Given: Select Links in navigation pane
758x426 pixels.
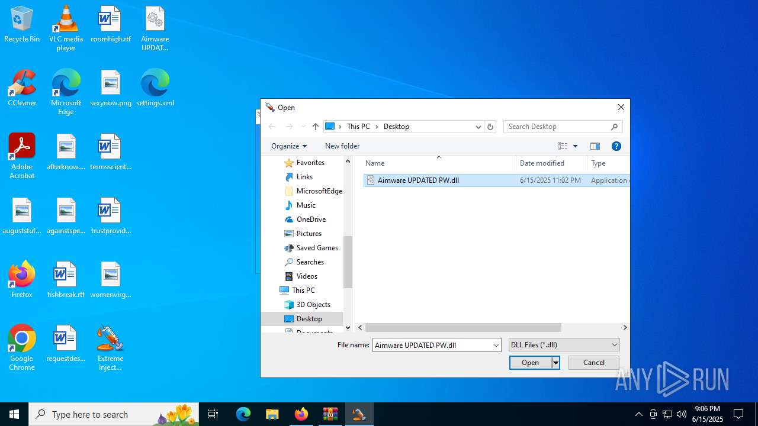Looking at the screenshot, I should click(x=304, y=177).
